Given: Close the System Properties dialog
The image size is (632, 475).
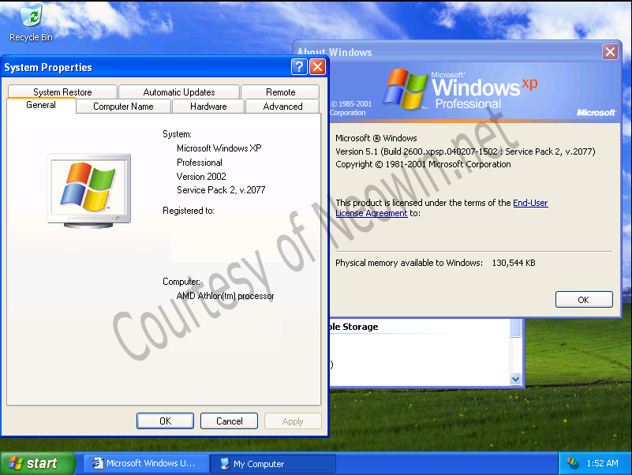Looking at the screenshot, I should 318,67.
